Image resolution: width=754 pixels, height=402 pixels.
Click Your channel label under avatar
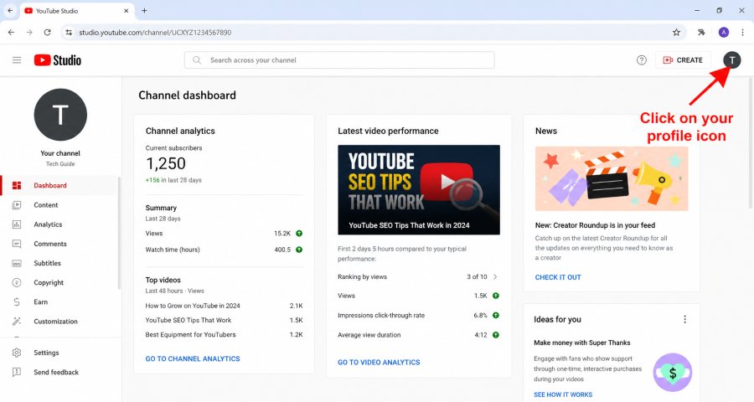60,153
